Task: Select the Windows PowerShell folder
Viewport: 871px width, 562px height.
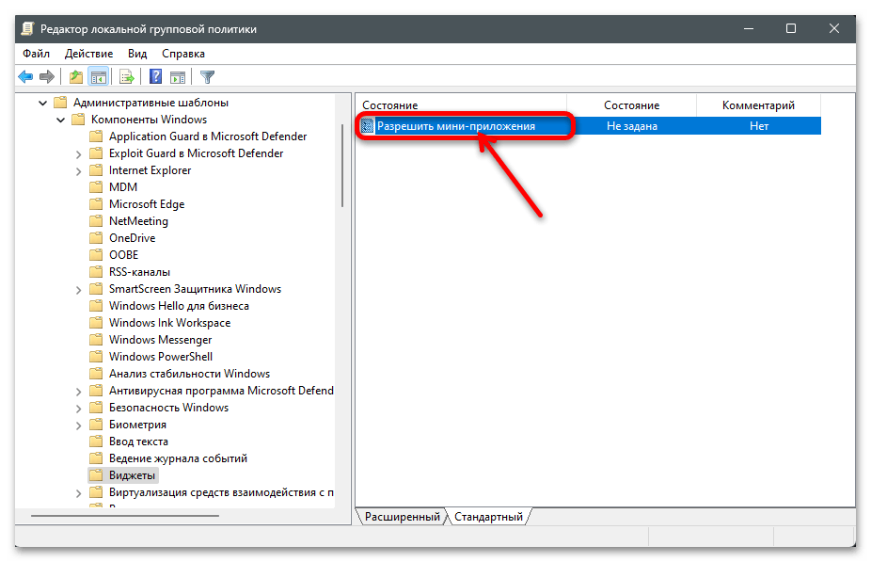Action: tap(161, 357)
